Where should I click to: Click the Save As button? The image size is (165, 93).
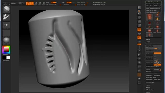click(x=157, y=2)
